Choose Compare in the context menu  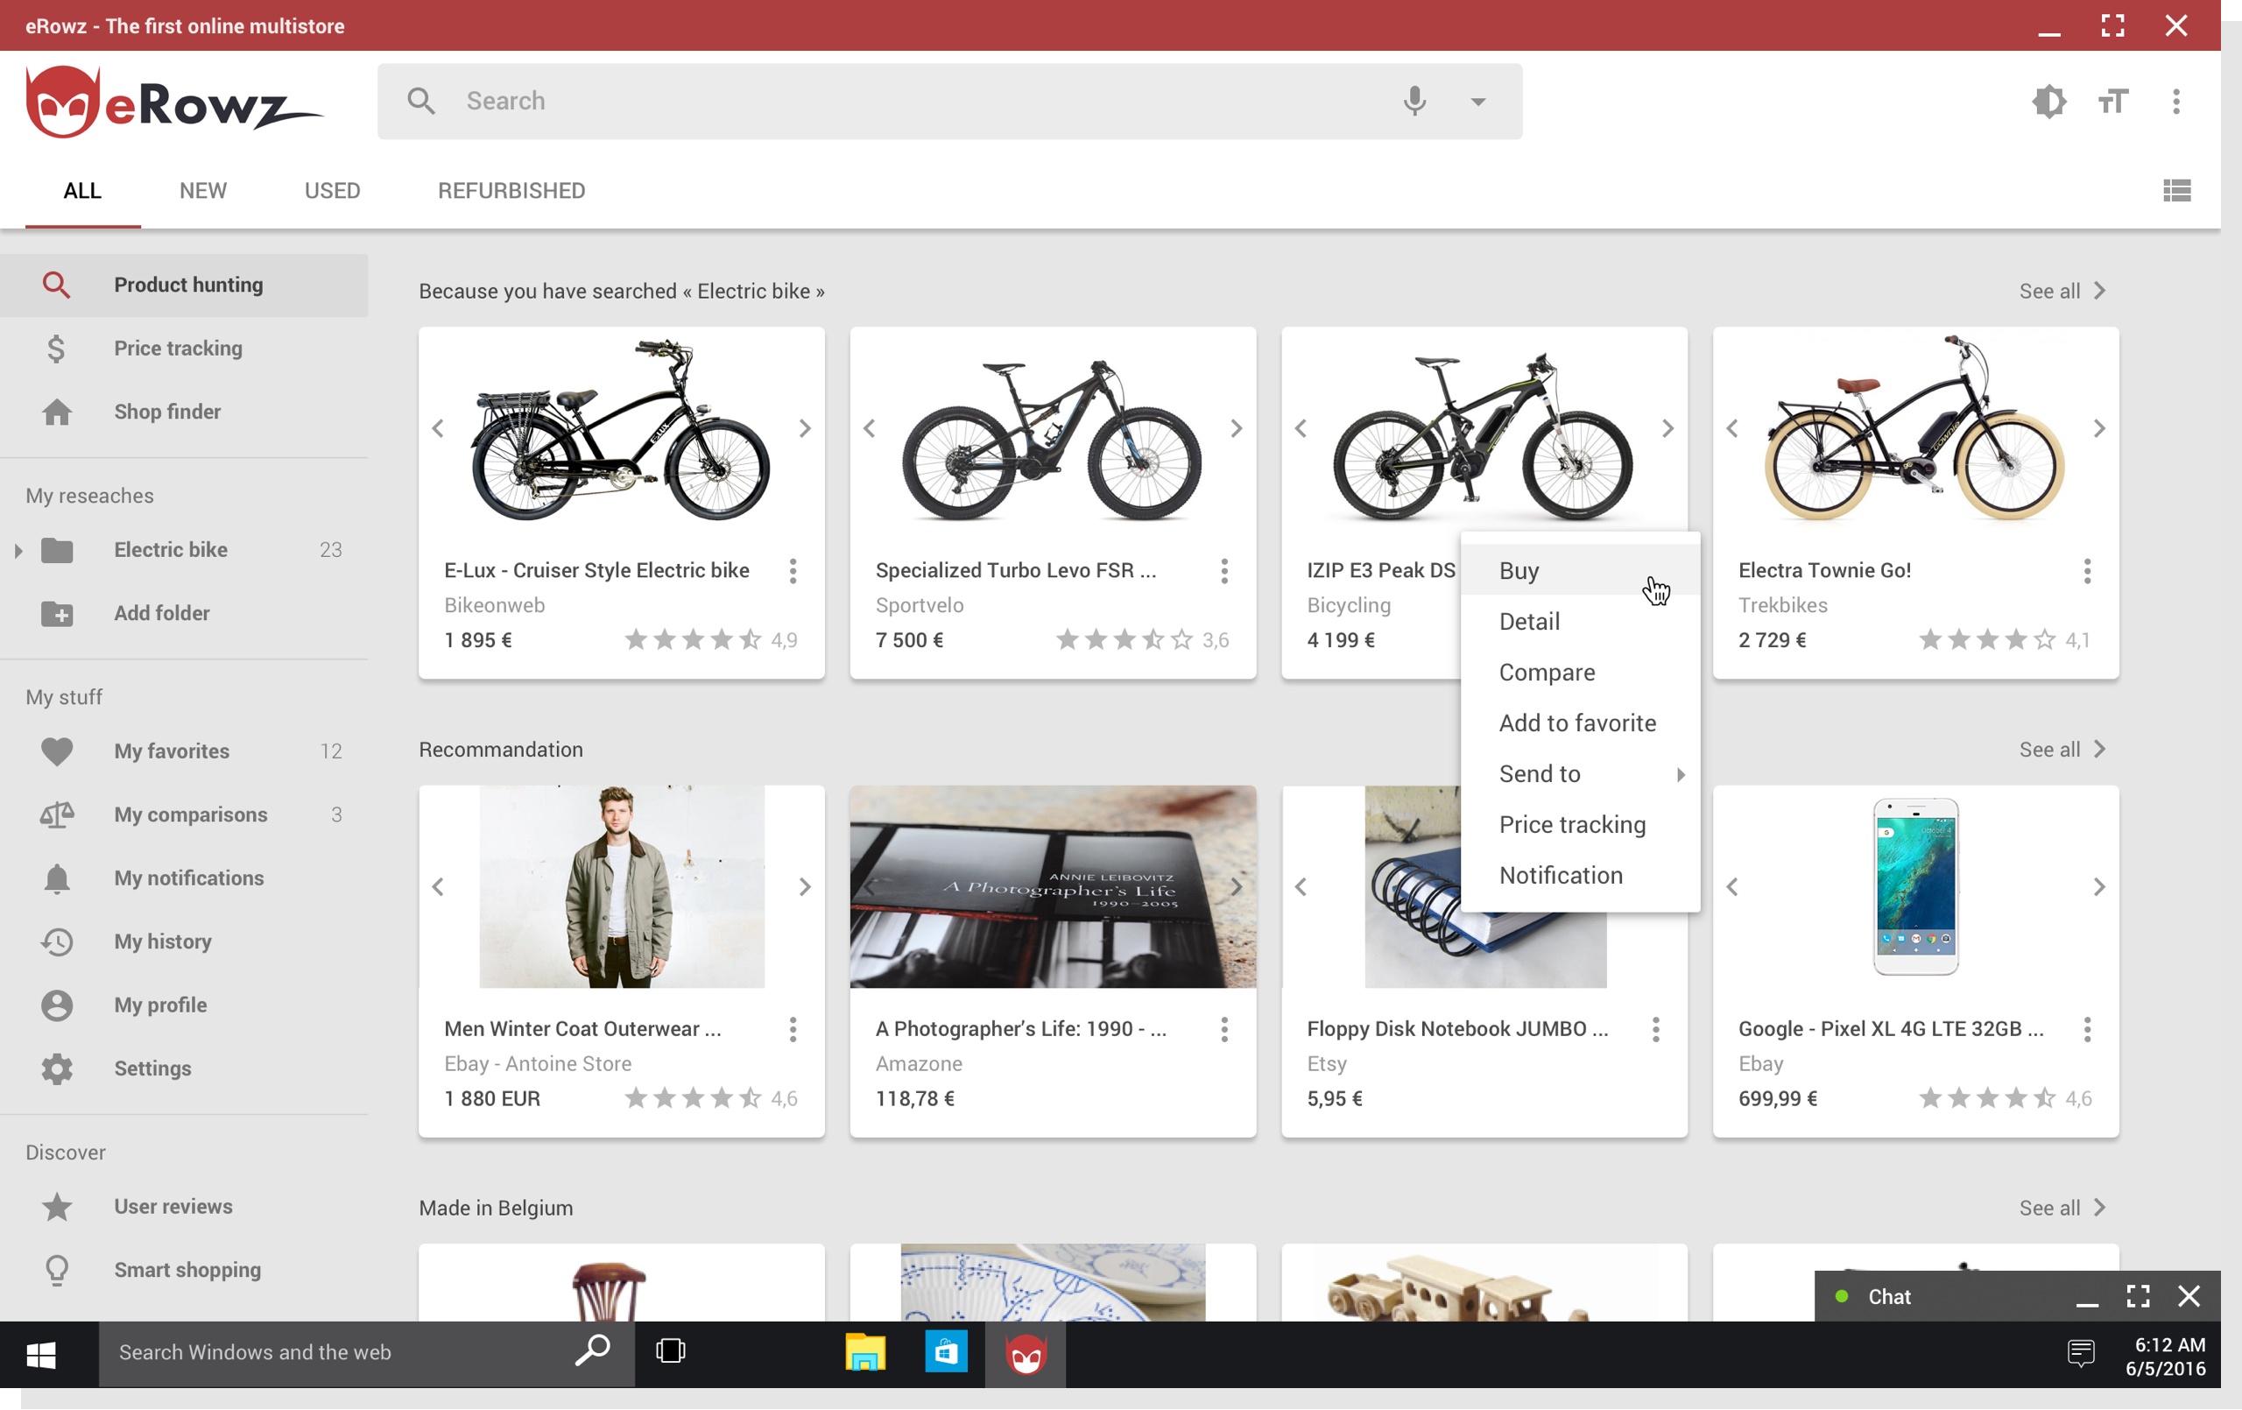click(1580, 672)
